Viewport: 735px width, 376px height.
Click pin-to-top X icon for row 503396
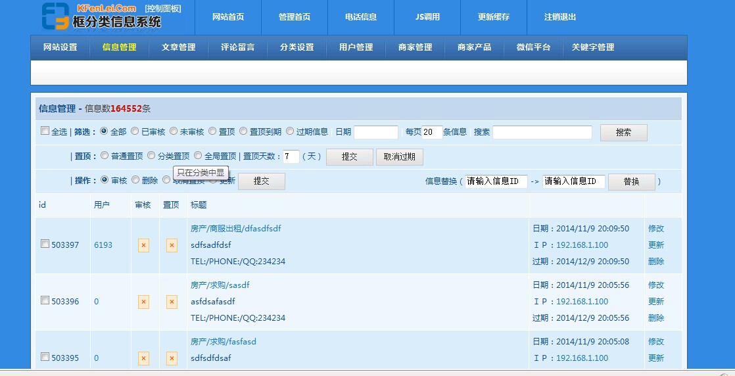pos(172,302)
